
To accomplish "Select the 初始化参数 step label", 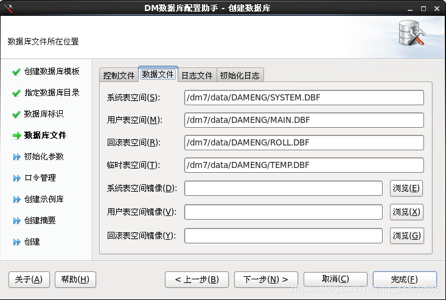I will 44,156.
